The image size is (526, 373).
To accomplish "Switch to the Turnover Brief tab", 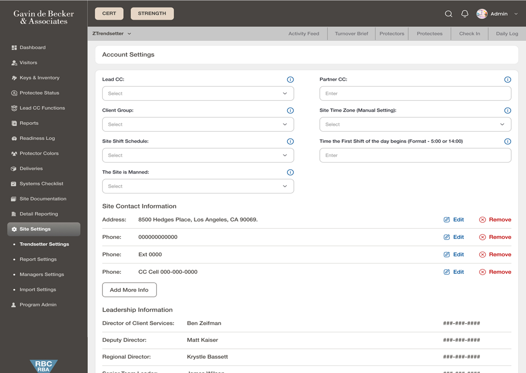I will coord(351,34).
